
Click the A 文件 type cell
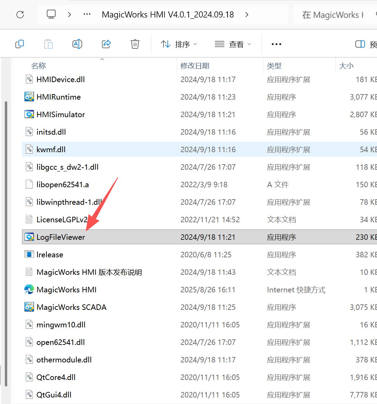[278, 184]
